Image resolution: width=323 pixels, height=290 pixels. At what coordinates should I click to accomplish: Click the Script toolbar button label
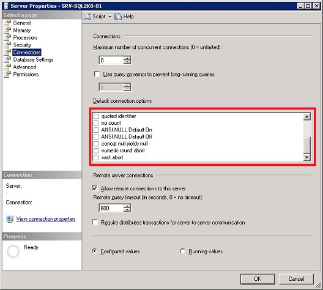click(x=99, y=17)
